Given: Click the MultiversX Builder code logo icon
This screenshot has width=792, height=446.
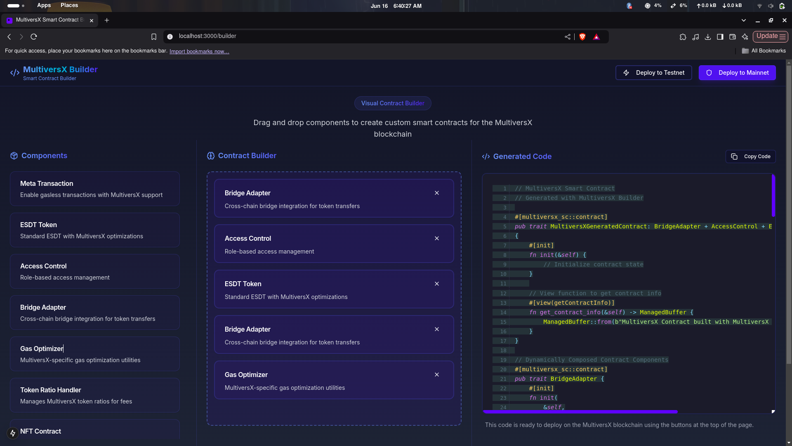Looking at the screenshot, I should (15, 73).
